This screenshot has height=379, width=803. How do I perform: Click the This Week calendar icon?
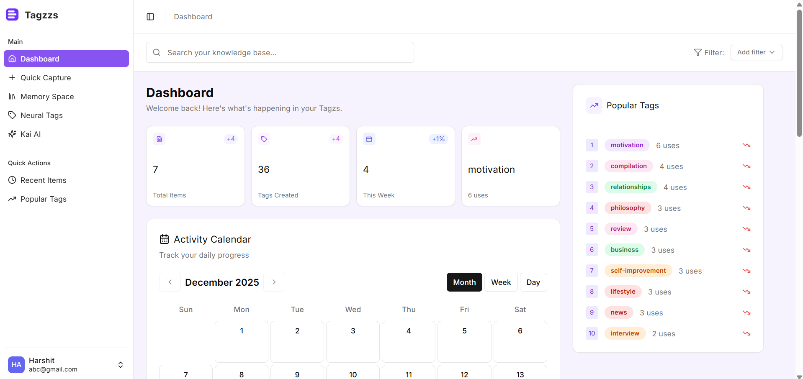coord(369,139)
